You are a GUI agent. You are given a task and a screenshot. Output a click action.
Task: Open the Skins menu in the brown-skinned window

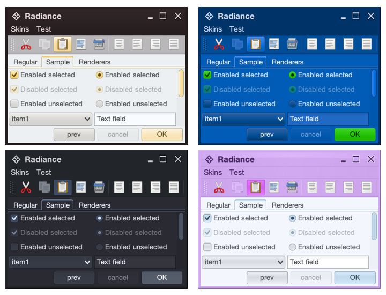click(x=20, y=29)
